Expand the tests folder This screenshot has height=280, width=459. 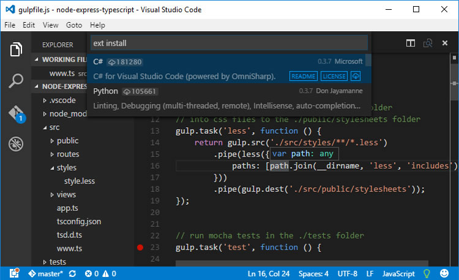pyautogui.click(x=45, y=262)
